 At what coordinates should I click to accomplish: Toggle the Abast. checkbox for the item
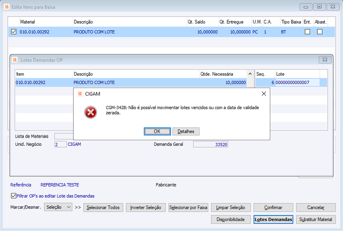pos(320,32)
